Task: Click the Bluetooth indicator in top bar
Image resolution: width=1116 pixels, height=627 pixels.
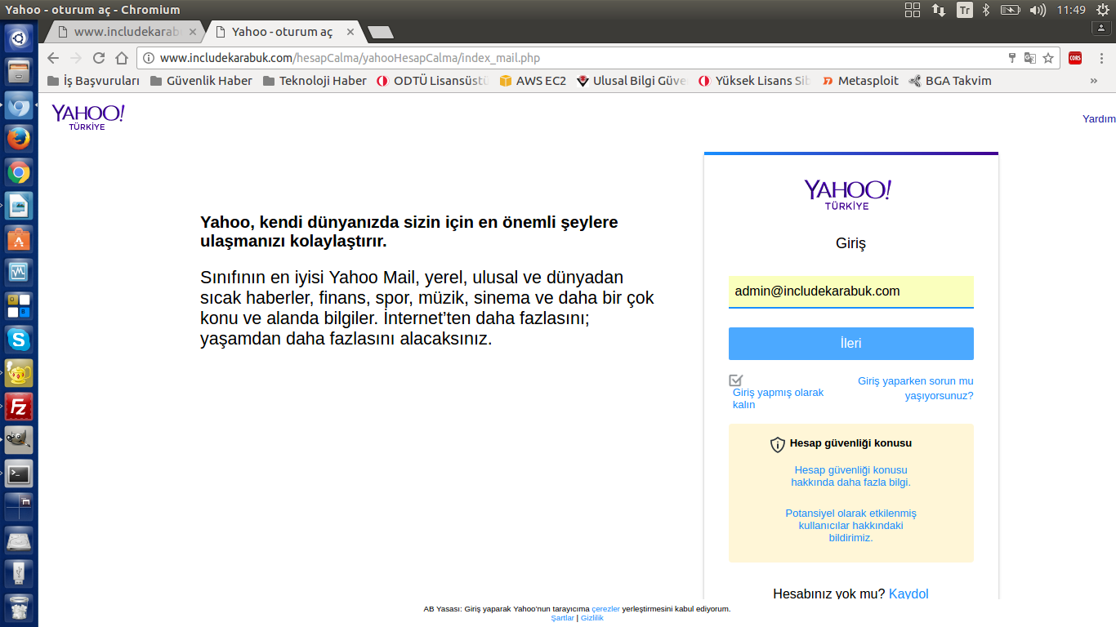Action: pyautogui.click(x=986, y=10)
